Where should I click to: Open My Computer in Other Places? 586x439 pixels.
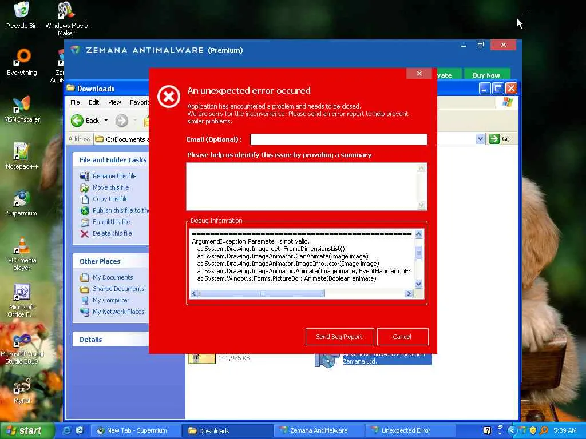pos(110,300)
